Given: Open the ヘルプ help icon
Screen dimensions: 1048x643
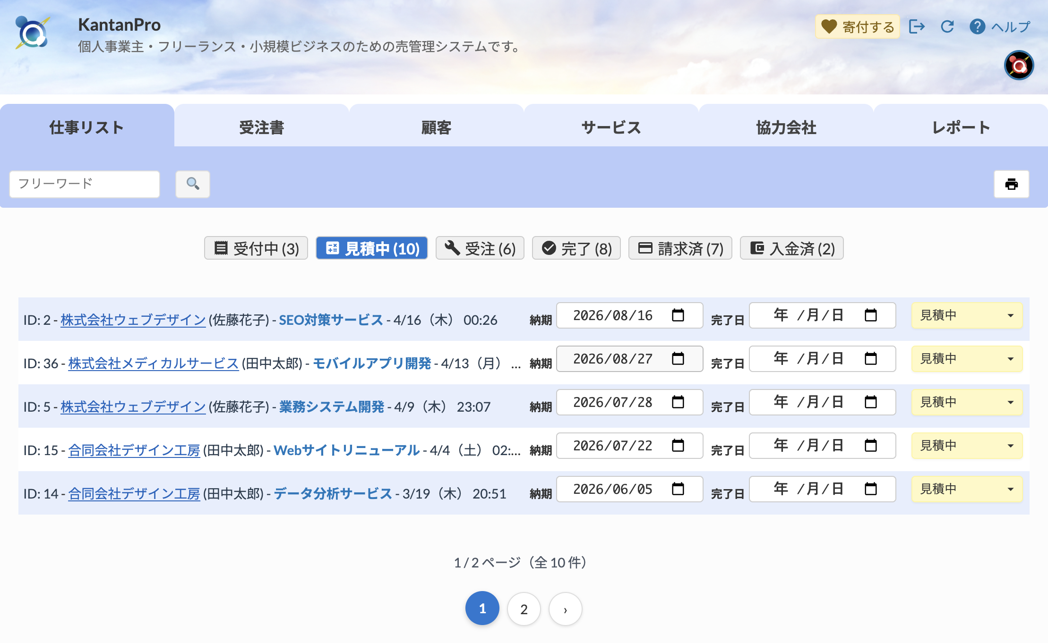Looking at the screenshot, I should pos(977,26).
